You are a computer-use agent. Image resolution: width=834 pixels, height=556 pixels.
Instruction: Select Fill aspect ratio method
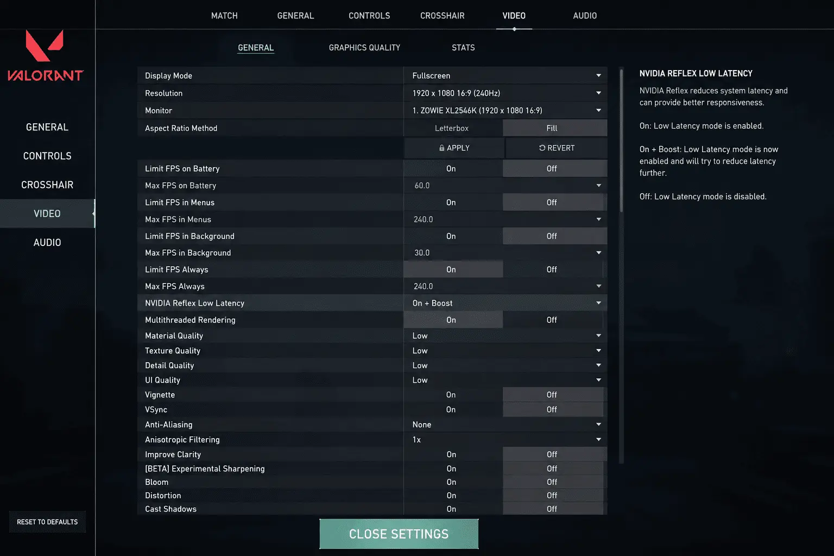555,128
